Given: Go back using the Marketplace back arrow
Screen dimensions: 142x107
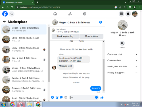Looking at the screenshot, I should point(4,22).
